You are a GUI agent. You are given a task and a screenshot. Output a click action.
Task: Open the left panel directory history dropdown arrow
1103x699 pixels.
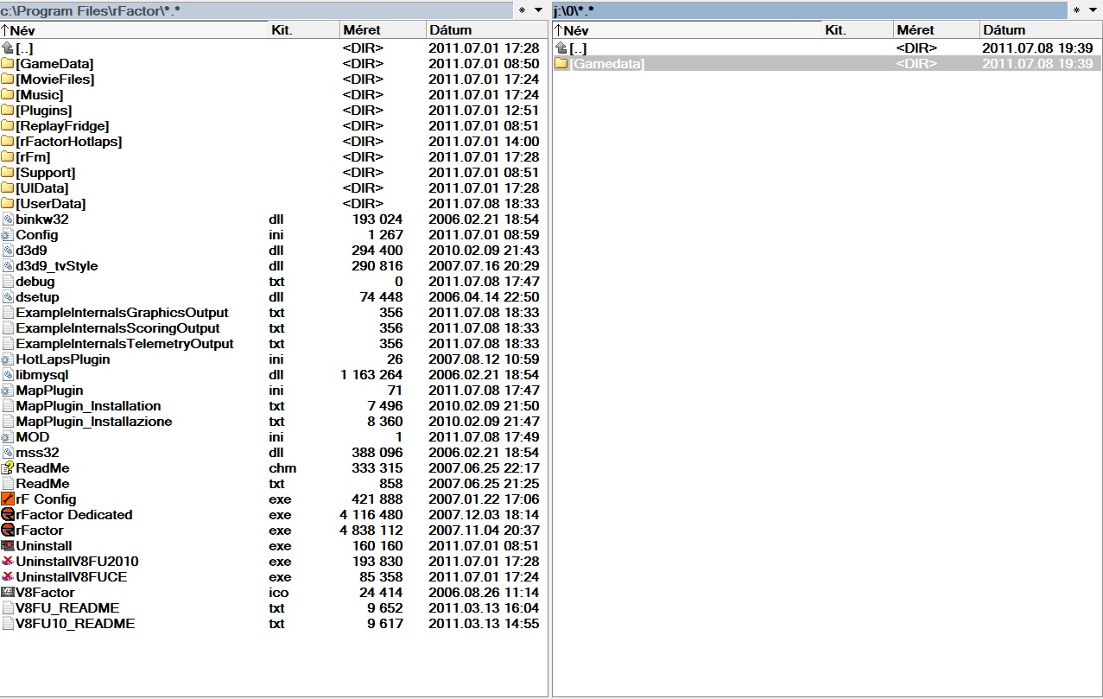(x=539, y=10)
